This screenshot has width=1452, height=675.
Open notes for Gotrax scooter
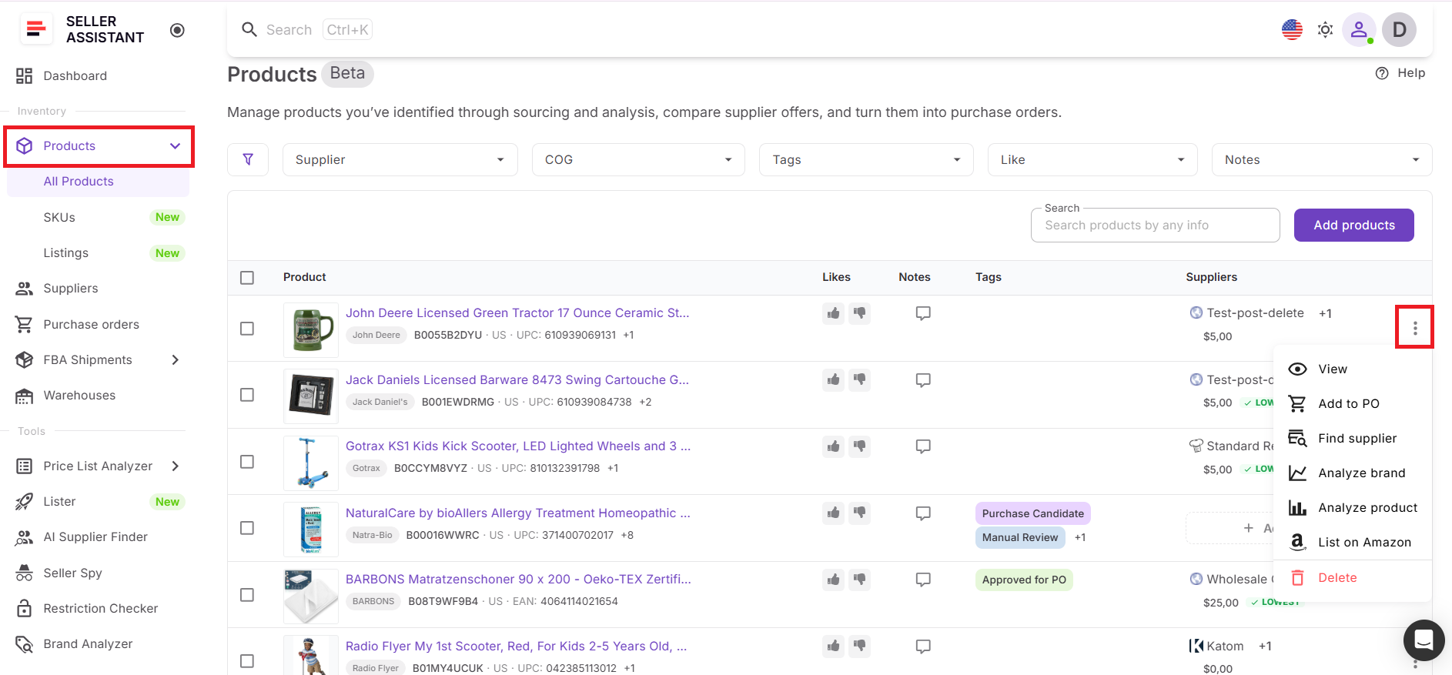point(923,446)
